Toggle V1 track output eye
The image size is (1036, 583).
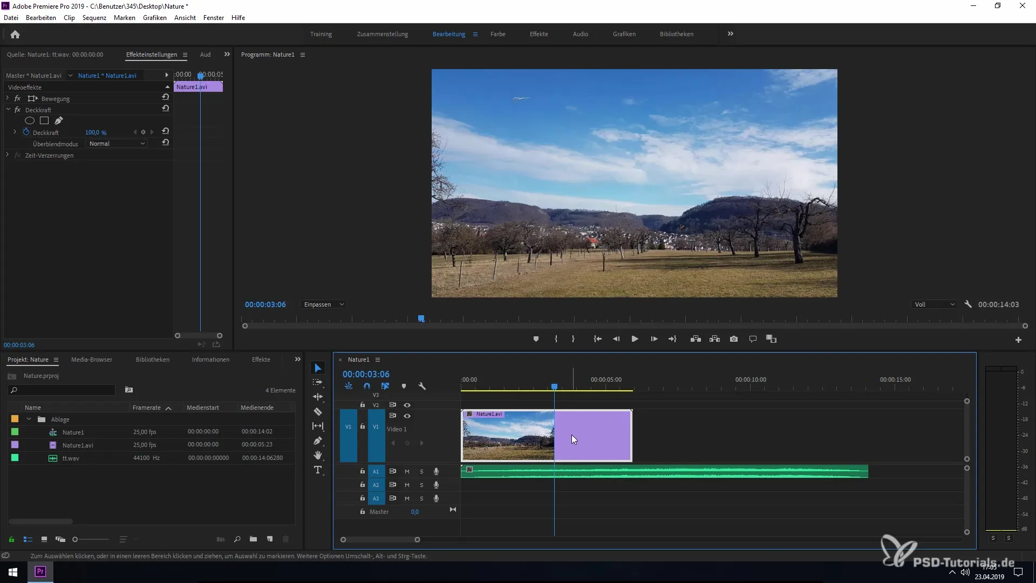click(x=407, y=416)
